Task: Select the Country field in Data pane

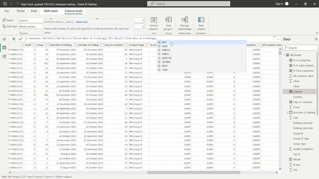Action: [x=298, y=97]
